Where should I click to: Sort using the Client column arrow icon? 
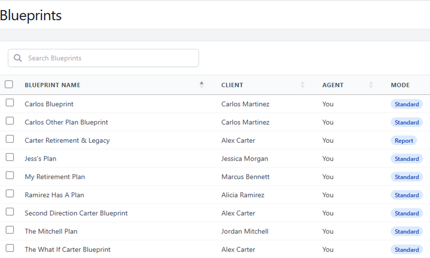pyautogui.click(x=302, y=85)
